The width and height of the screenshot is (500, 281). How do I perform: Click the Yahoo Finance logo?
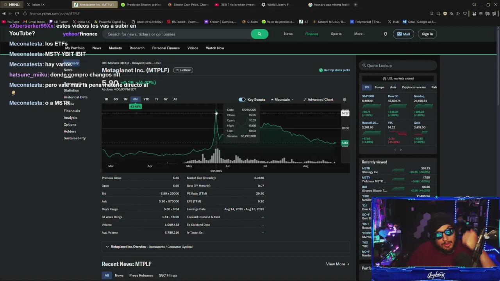[80, 34]
